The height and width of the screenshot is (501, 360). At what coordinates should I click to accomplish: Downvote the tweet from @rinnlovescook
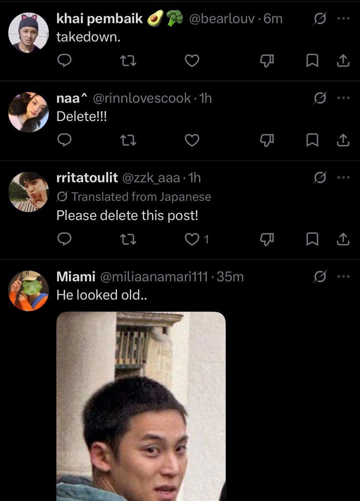coord(267,141)
